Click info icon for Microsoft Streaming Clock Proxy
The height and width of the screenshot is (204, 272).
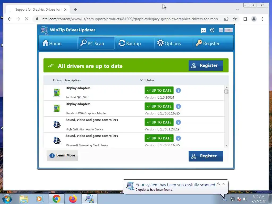pyautogui.click(x=178, y=138)
